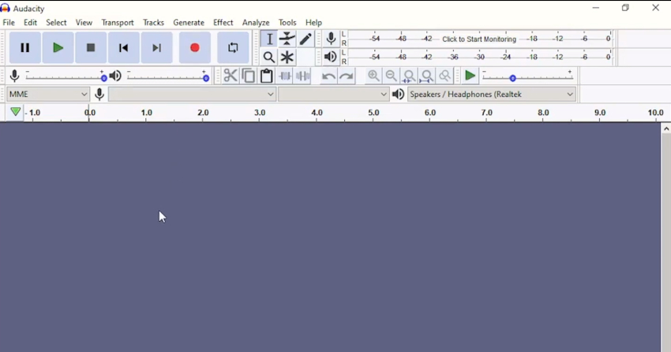Click the Silence audio selection icon

303,76
